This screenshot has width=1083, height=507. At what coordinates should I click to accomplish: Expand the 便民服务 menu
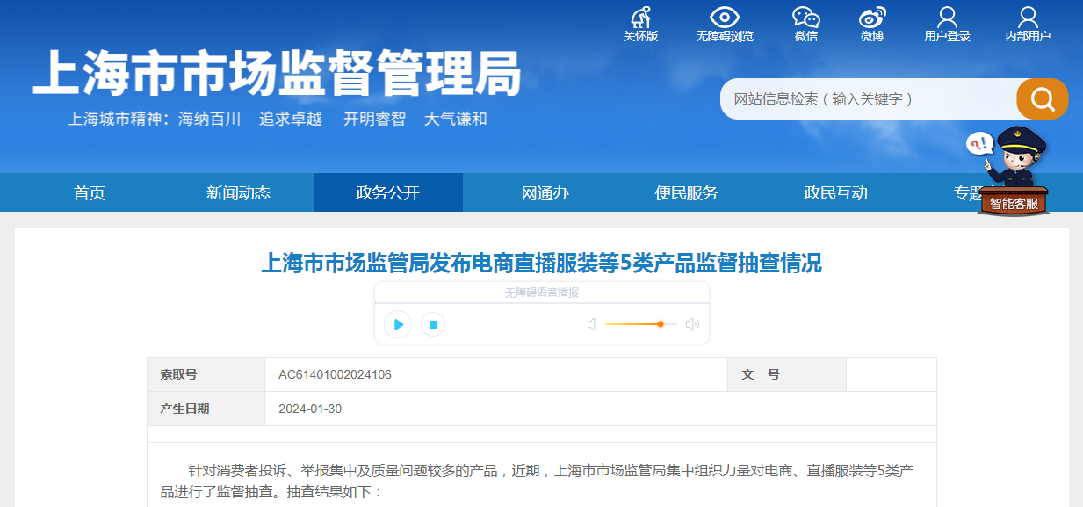pyautogui.click(x=686, y=193)
